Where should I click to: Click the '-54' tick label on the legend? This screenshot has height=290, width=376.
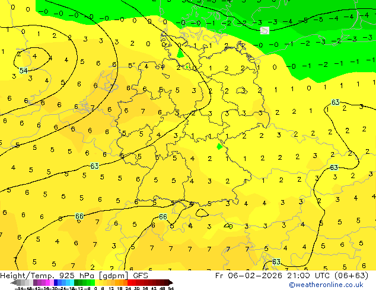[x=19, y=288]
